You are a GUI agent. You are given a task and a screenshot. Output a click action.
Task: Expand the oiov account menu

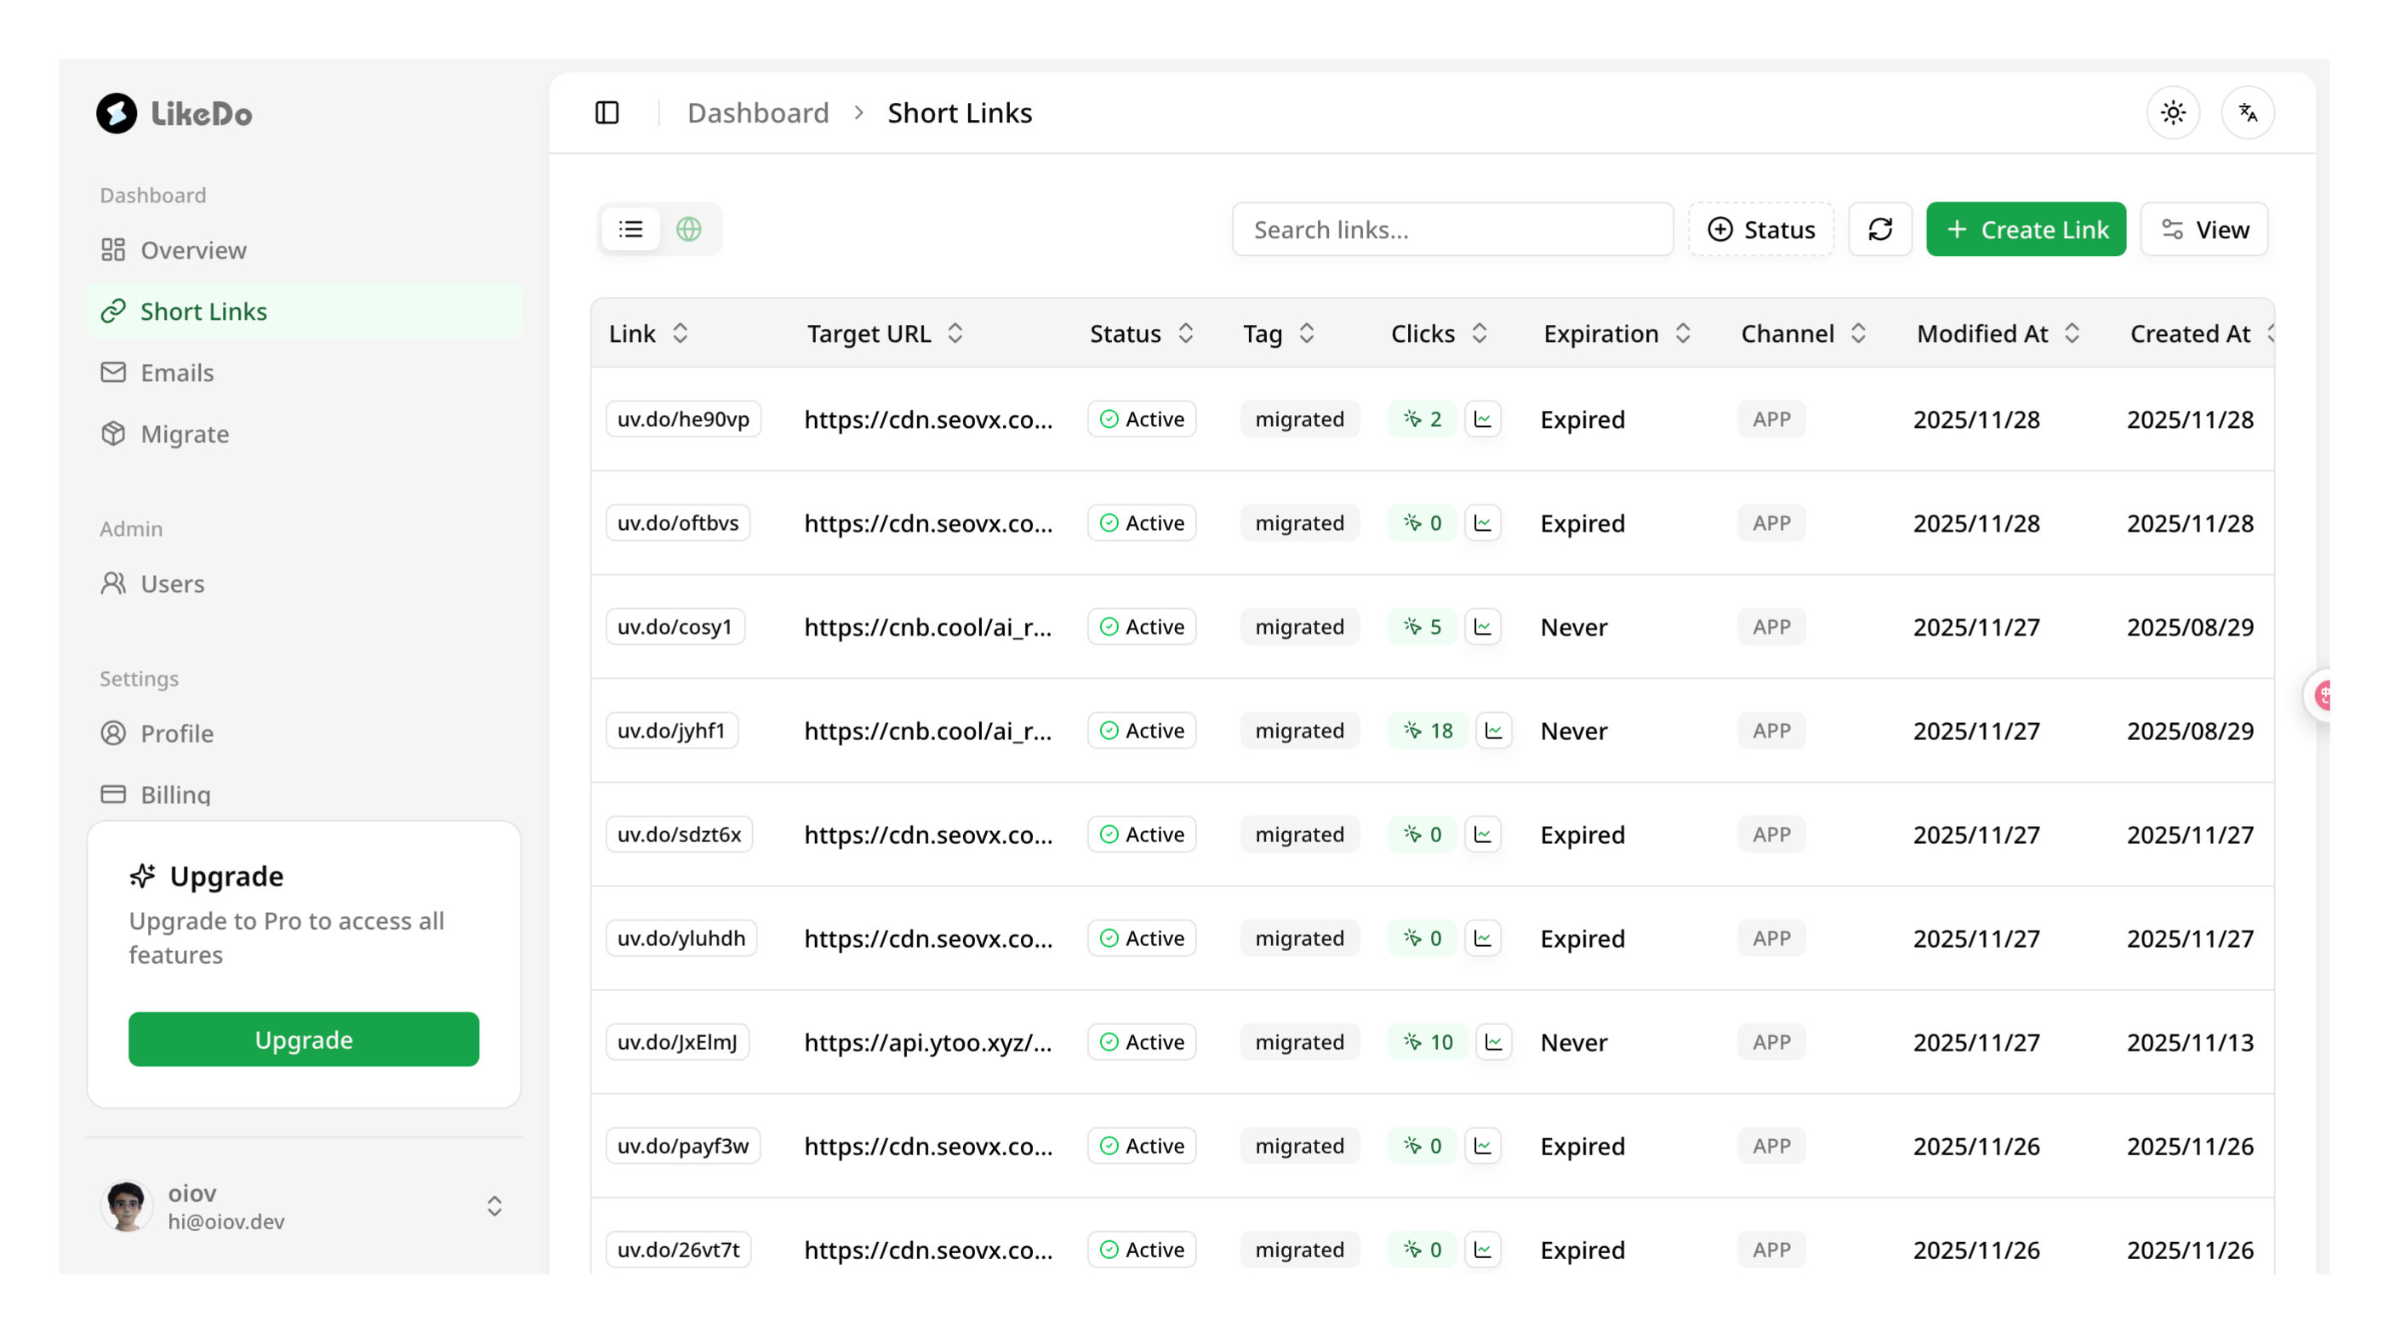[x=494, y=1205]
